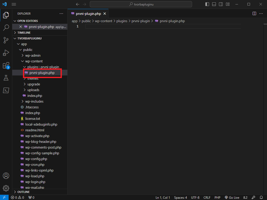
Task: Open the Search view
Action: (x=6, y=27)
